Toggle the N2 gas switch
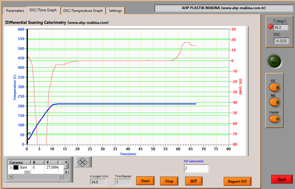 275,102
